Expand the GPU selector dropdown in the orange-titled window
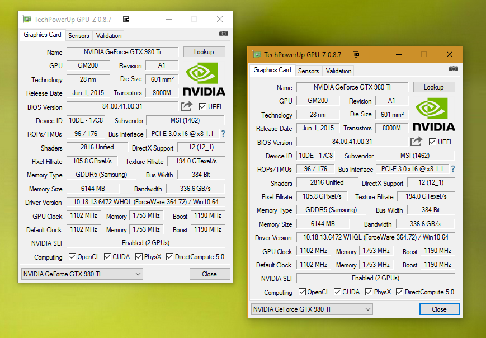 312,309
